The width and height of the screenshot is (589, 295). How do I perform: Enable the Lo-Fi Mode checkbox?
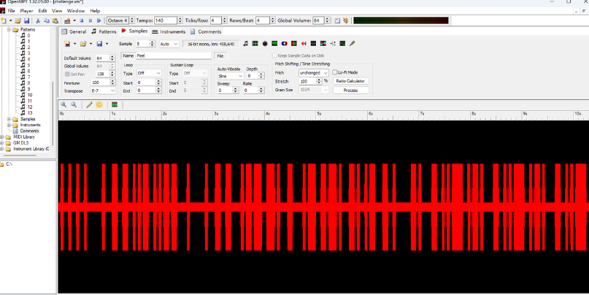point(334,73)
